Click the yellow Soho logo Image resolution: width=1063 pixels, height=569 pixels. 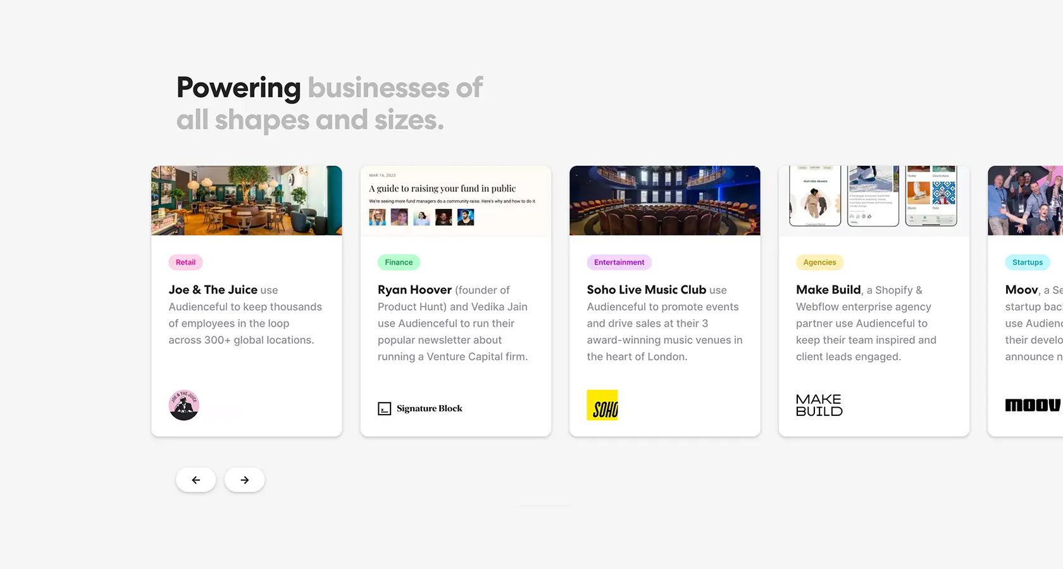click(602, 405)
